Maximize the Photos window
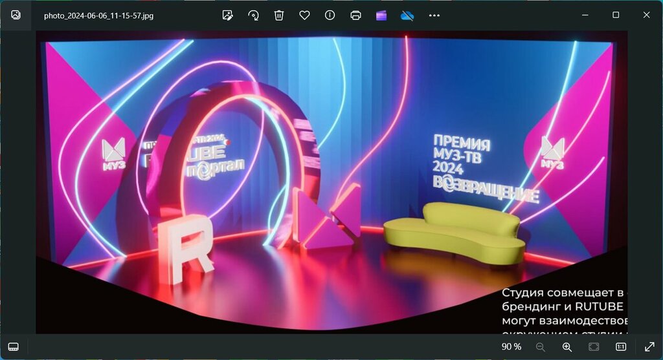 click(616, 16)
